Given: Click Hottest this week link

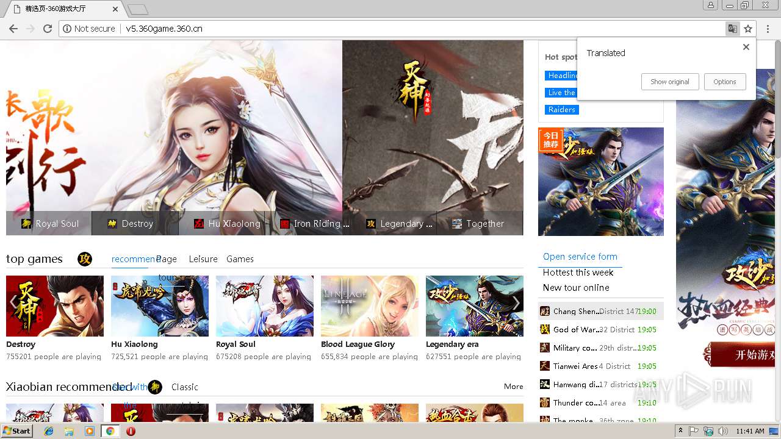Looking at the screenshot, I should click(578, 273).
